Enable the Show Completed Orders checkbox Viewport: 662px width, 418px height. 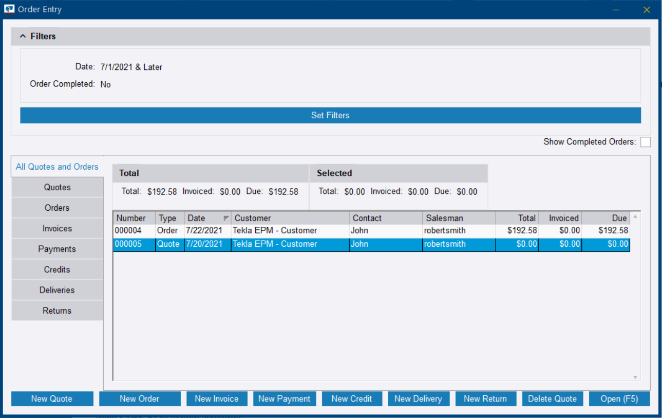646,142
